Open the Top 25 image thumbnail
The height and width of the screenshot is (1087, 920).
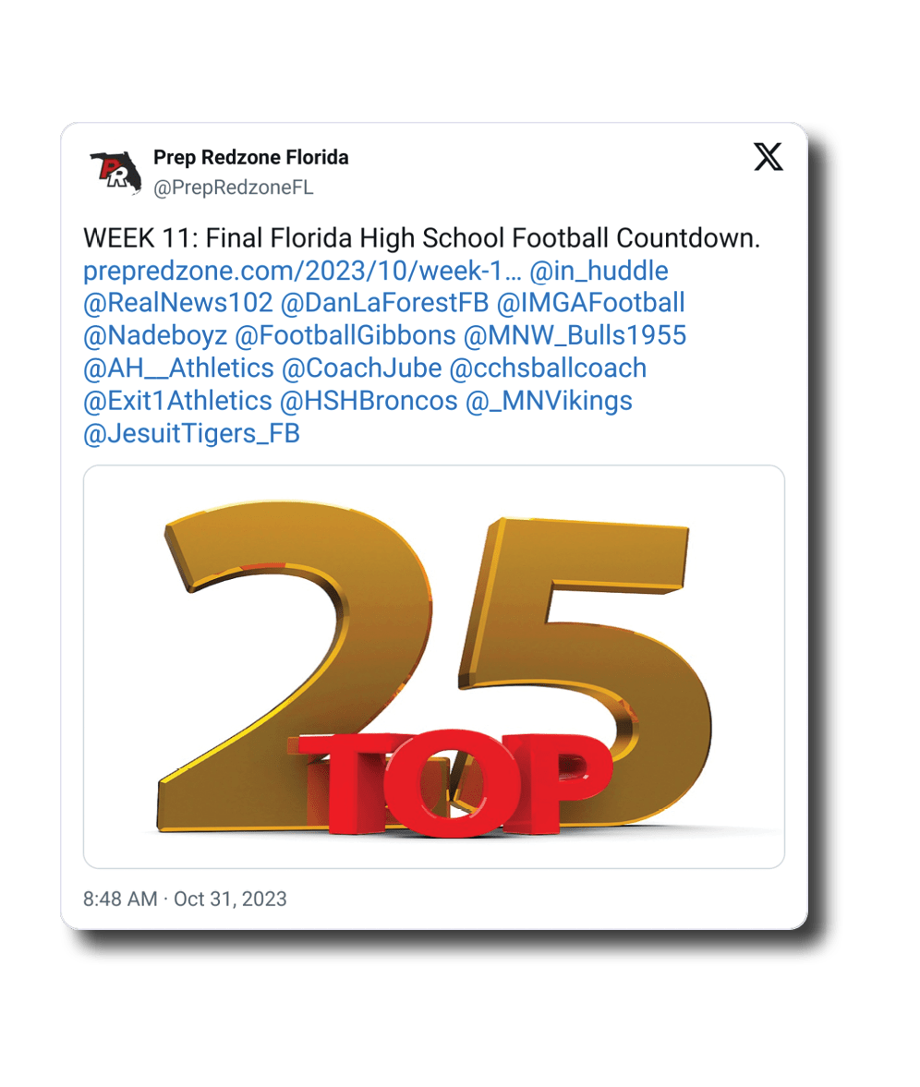click(x=434, y=667)
